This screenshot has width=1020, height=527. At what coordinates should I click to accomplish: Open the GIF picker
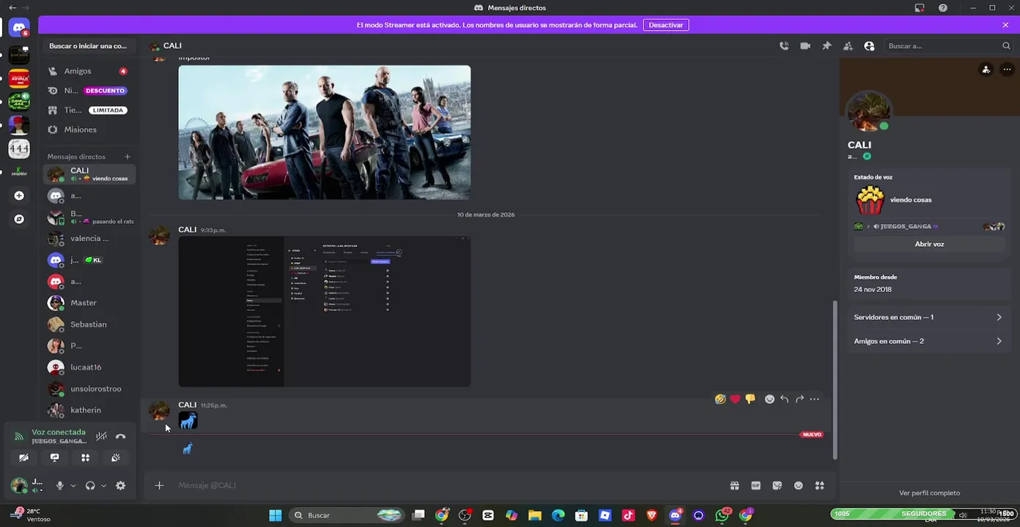click(755, 485)
